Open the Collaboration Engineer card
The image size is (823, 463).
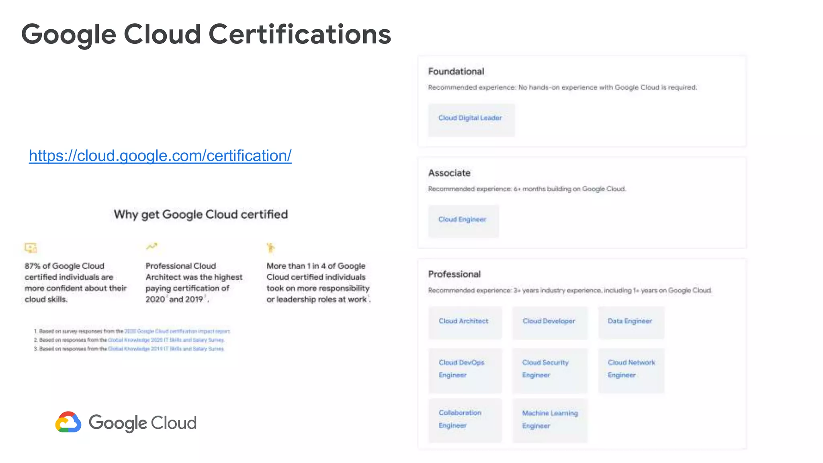coord(465,420)
